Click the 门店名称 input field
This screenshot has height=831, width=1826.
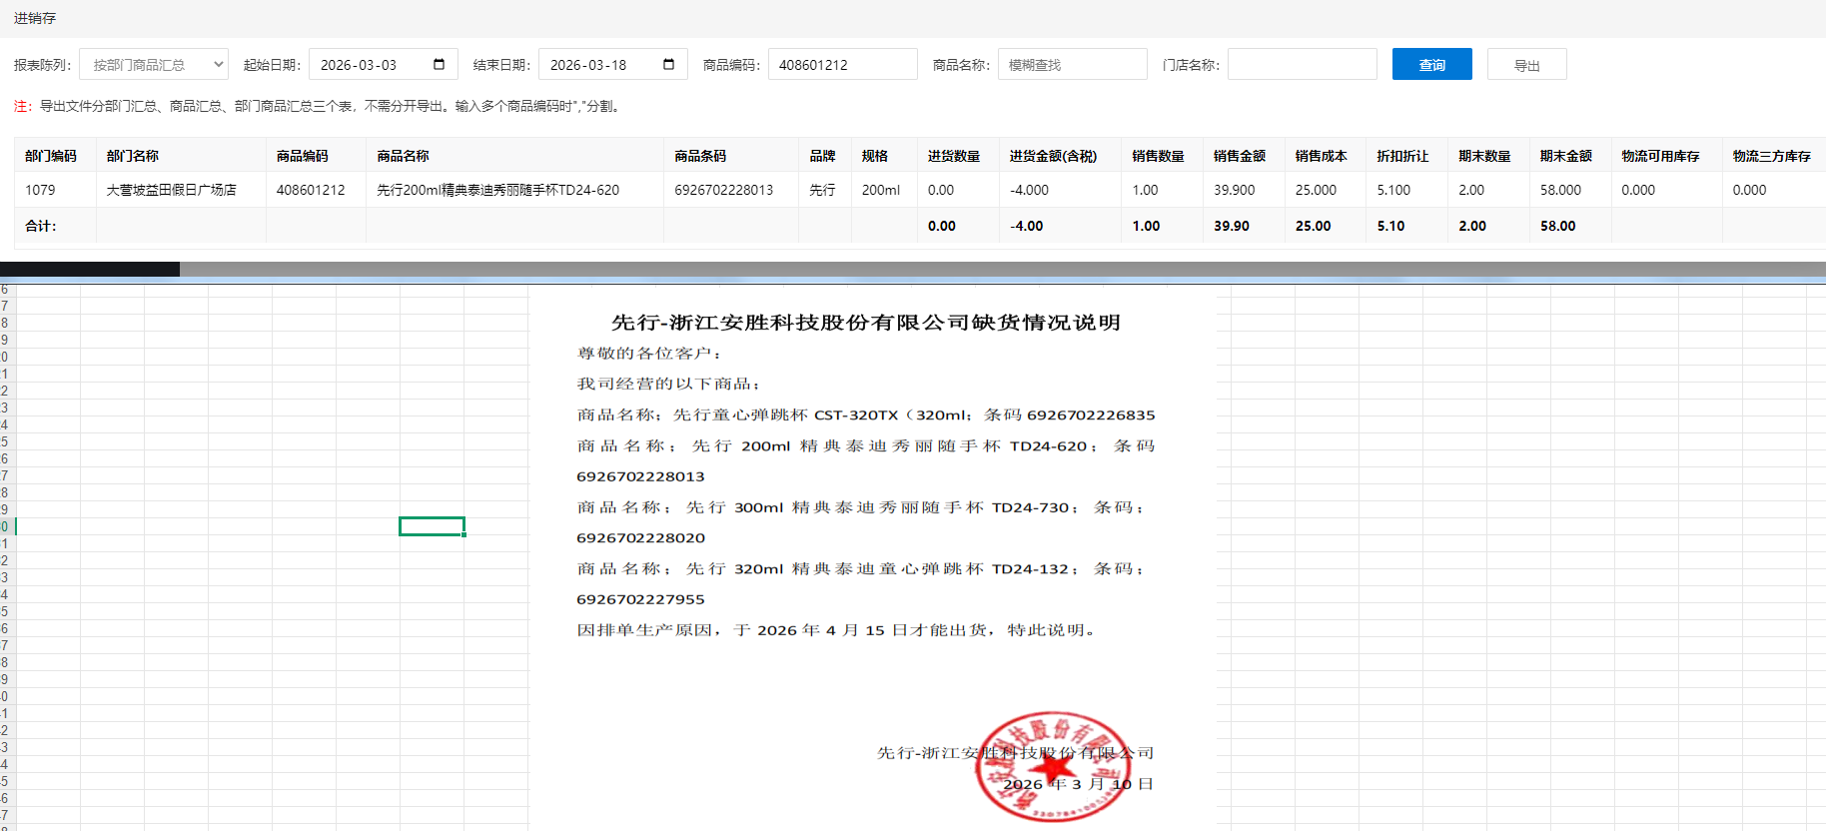tap(1301, 65)
